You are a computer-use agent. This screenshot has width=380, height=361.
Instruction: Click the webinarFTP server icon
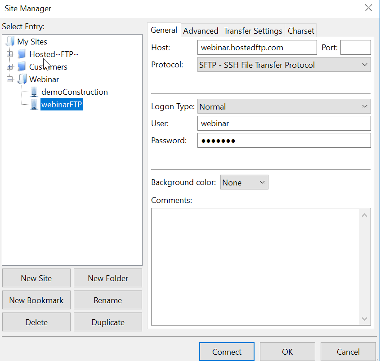[x=34, y=104]
